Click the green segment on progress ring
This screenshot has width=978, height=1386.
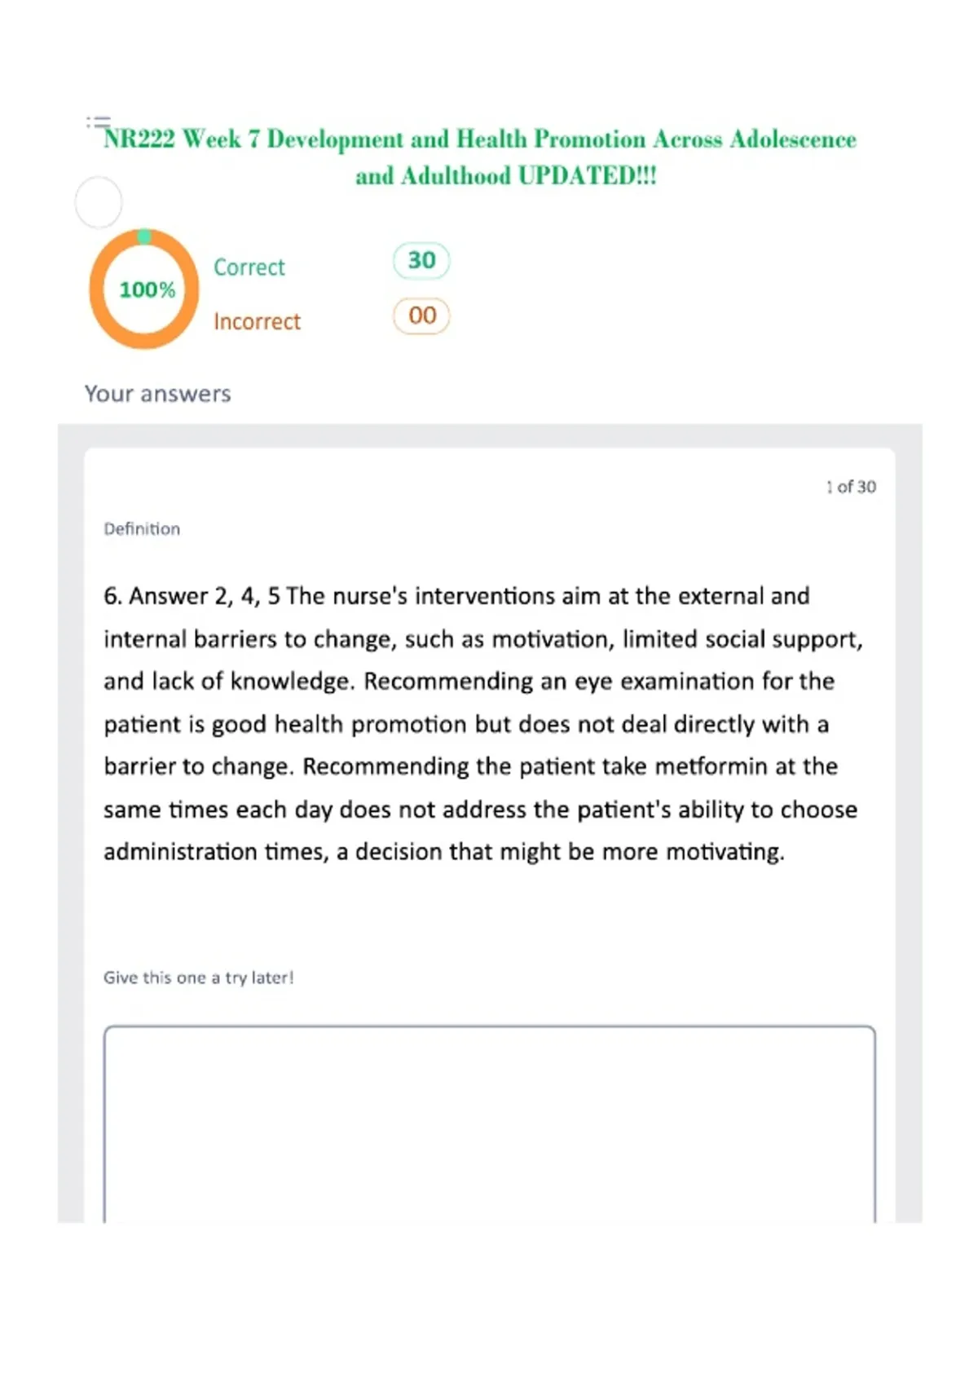(144, 236)
